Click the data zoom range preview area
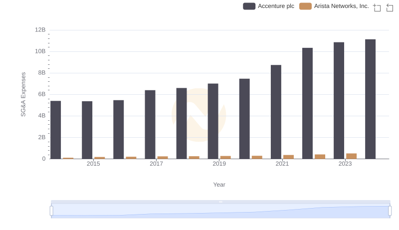 tap(220, 211)
